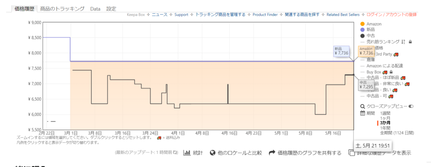Select the 1週間 time range
Image resolution: width=431 pixels, height=167 pixels.
(385, 113)
